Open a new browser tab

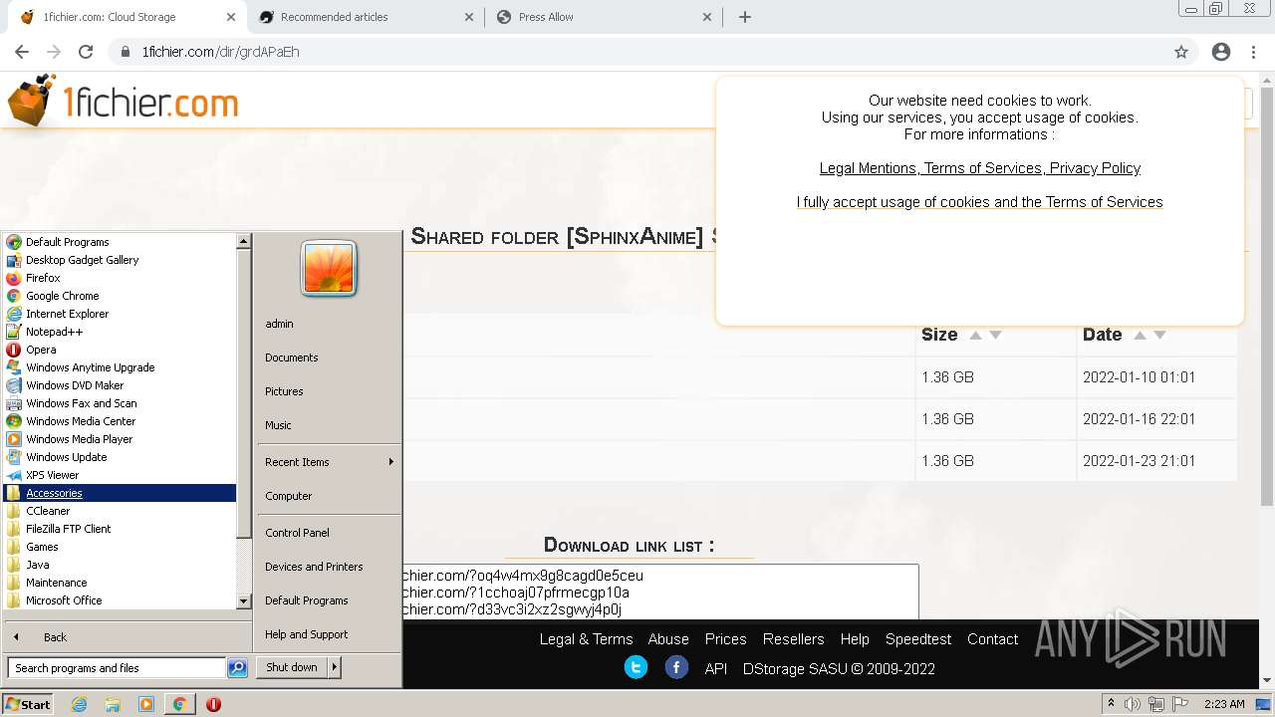click(x=745, y=17)
